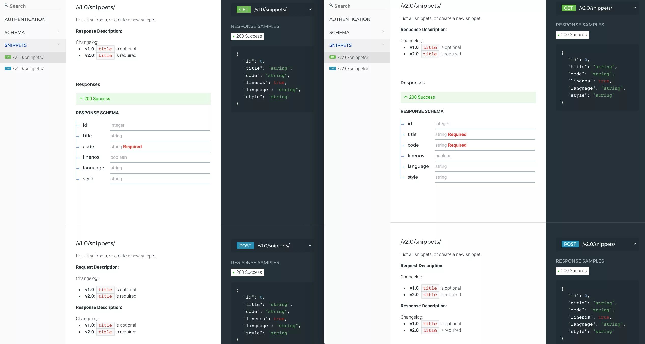645x344 pixels.
Task: Click the search magnifier icon in left panel
Action: click(6, 5)
